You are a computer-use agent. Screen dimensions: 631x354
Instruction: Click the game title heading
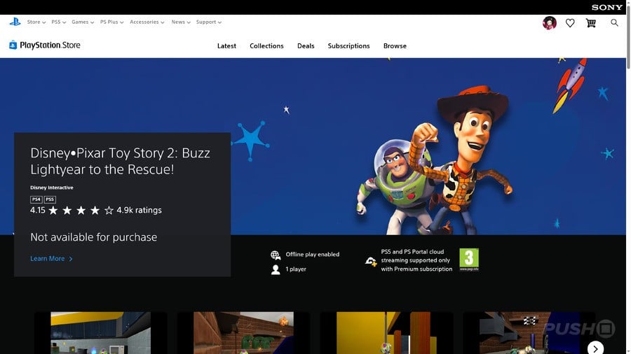coord(121,161)
